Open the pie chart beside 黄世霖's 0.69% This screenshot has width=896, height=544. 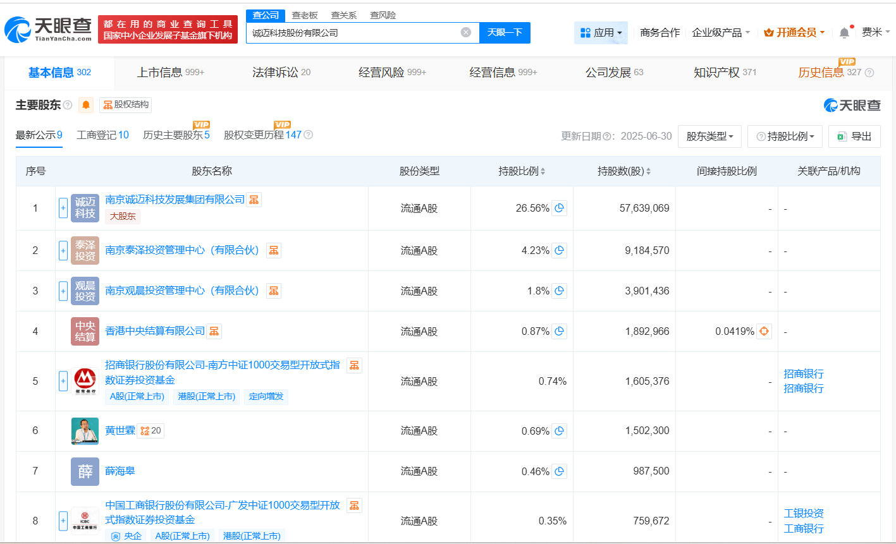(x=558, y=430)
